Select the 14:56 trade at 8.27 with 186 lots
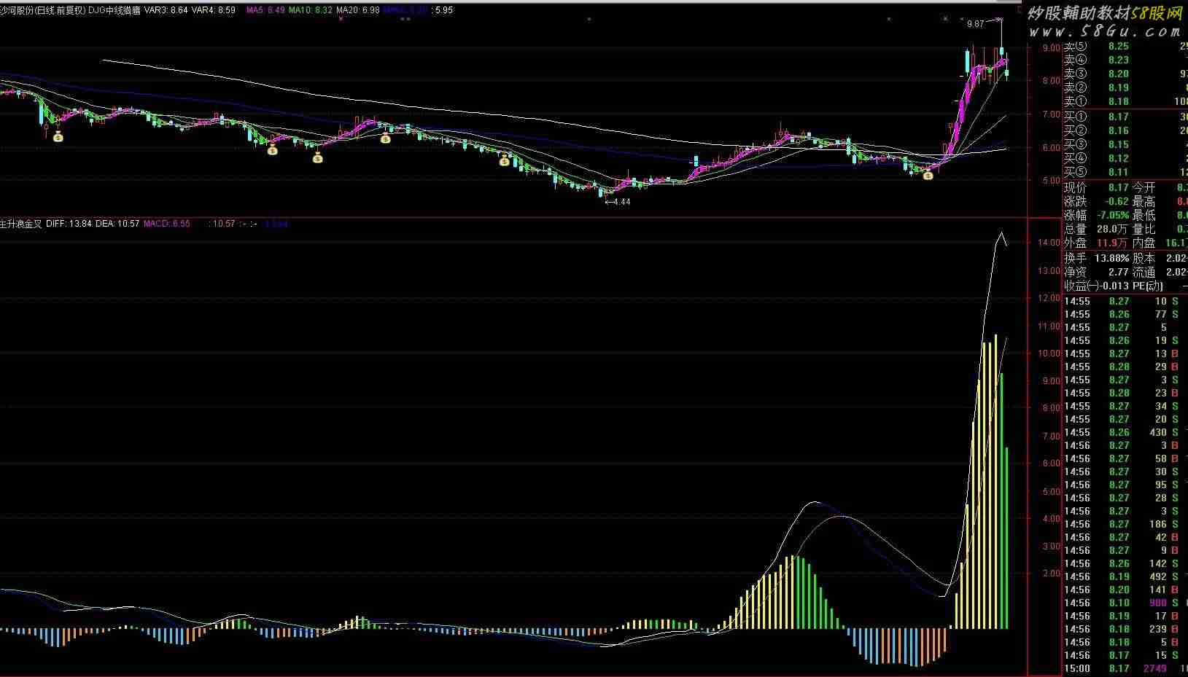The image size is (1188, 677). tap(1125, 525)
